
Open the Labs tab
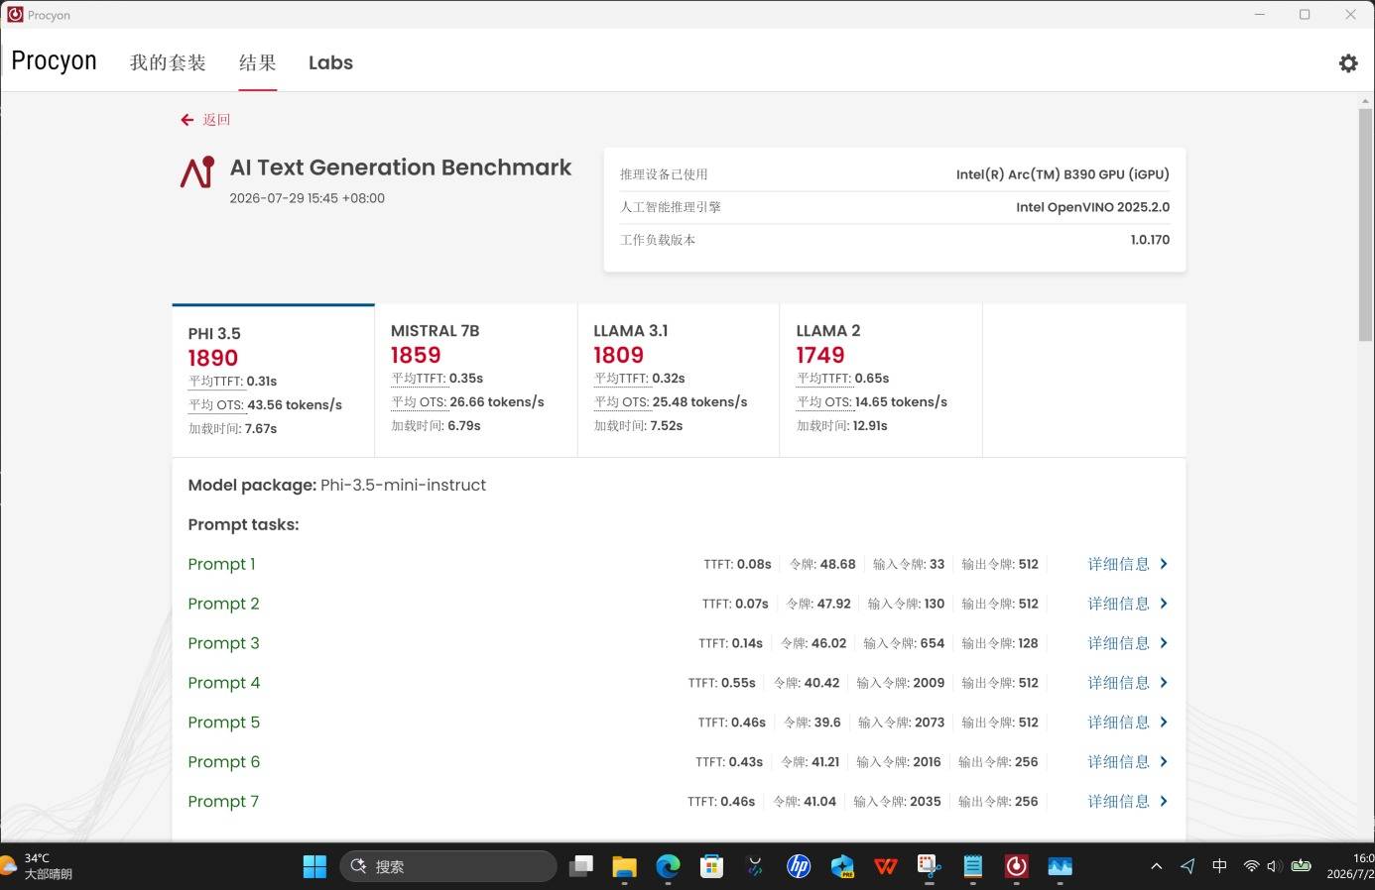point(330,62)
